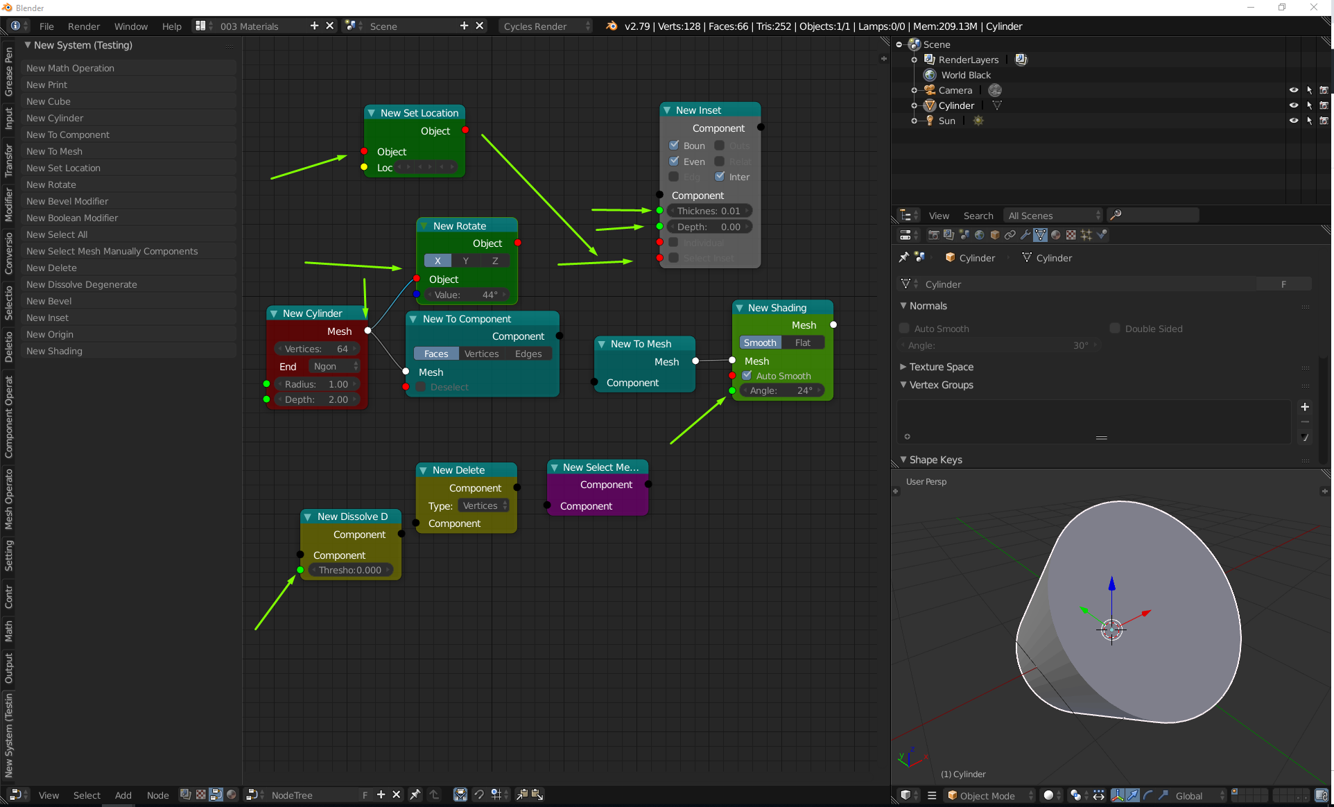Open the Render camera properties tab
The image size is (1334, 807).
(933, 235)
